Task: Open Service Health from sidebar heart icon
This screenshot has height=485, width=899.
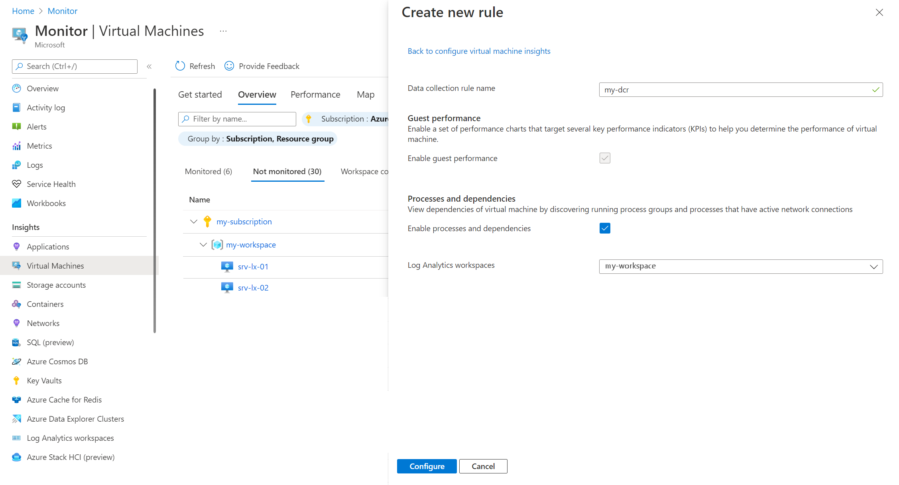Action: [16, 184]
